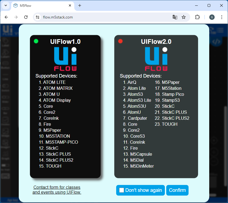Click the Confirm button
Image resolution: width=228 pixels, height=203 pixels.
tap(177, 190)
